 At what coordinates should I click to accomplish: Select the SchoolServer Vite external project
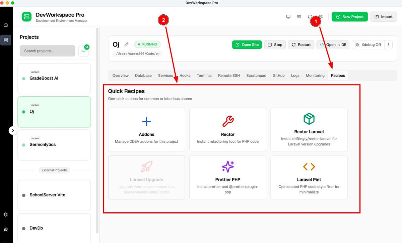coord(54,195)
